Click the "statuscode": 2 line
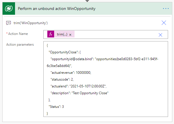 point(62,79)
